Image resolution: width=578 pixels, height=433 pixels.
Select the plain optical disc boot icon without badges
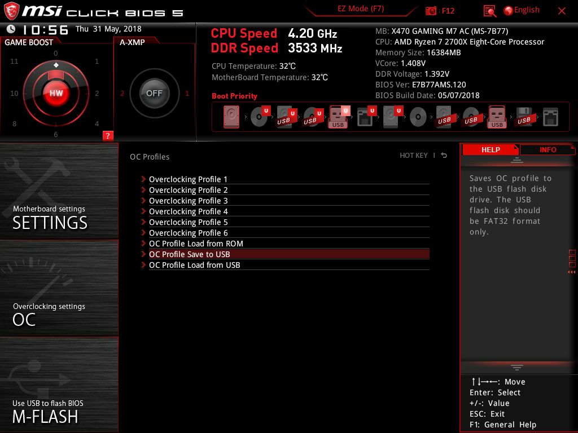pyautogui.click(x=418, y=117)
